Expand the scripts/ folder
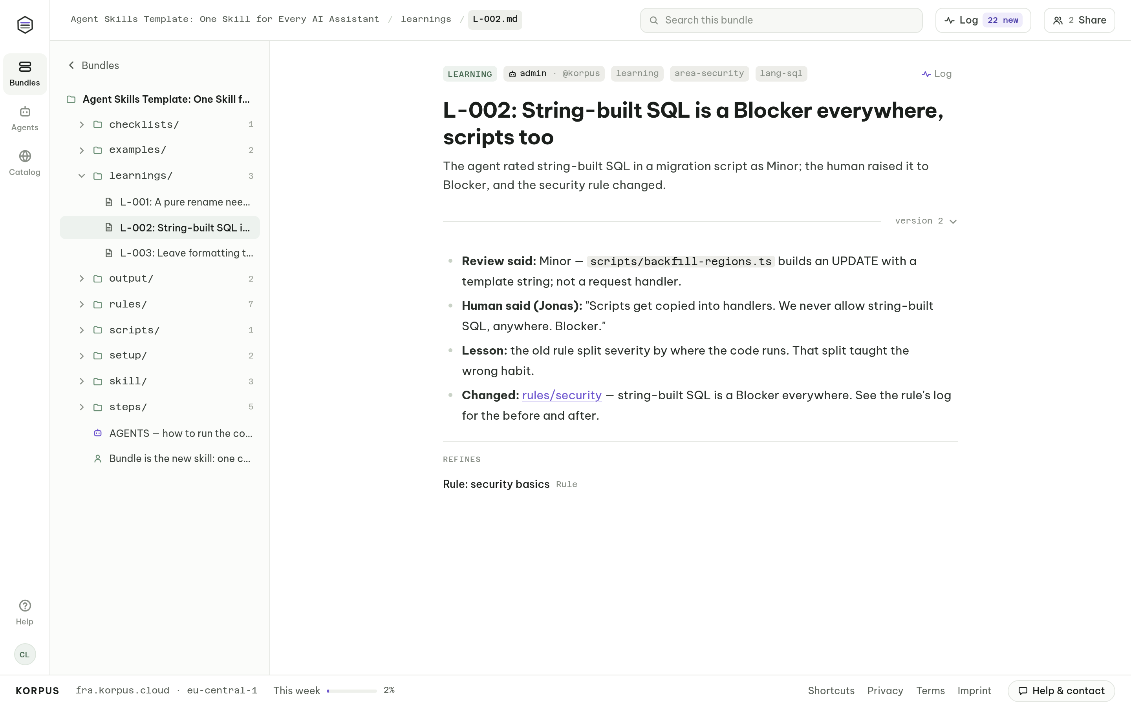Viewport: 1131px width, 706px height. click(x=82, y=330)
